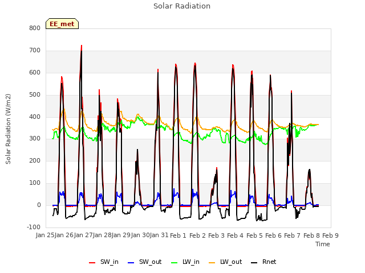Click the blue SW_out legend swatch

click(x=131, y=263)
